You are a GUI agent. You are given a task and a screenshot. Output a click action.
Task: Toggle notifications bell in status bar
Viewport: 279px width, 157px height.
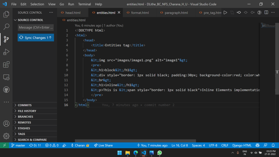click(x=273, y=145)
